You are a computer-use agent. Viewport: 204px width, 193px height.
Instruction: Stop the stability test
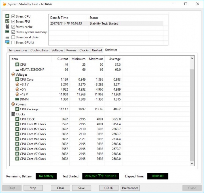click(x=33, y=188)
